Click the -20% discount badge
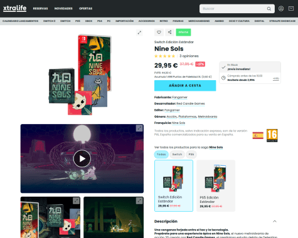The width and height of the screenshot is (298, 238). click(200, 64)
